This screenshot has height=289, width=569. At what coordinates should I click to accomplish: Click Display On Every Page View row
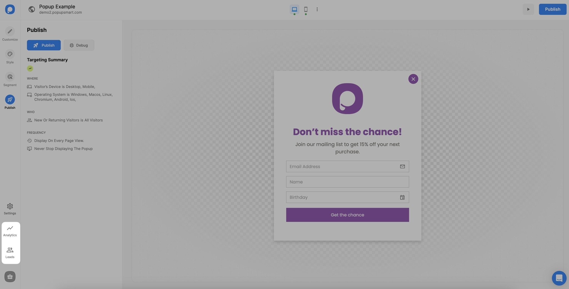pos(56,141)
